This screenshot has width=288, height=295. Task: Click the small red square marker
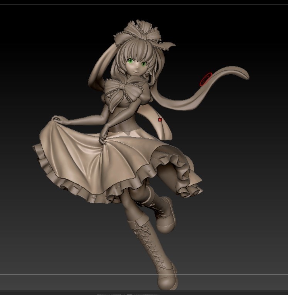coord(160,120)
